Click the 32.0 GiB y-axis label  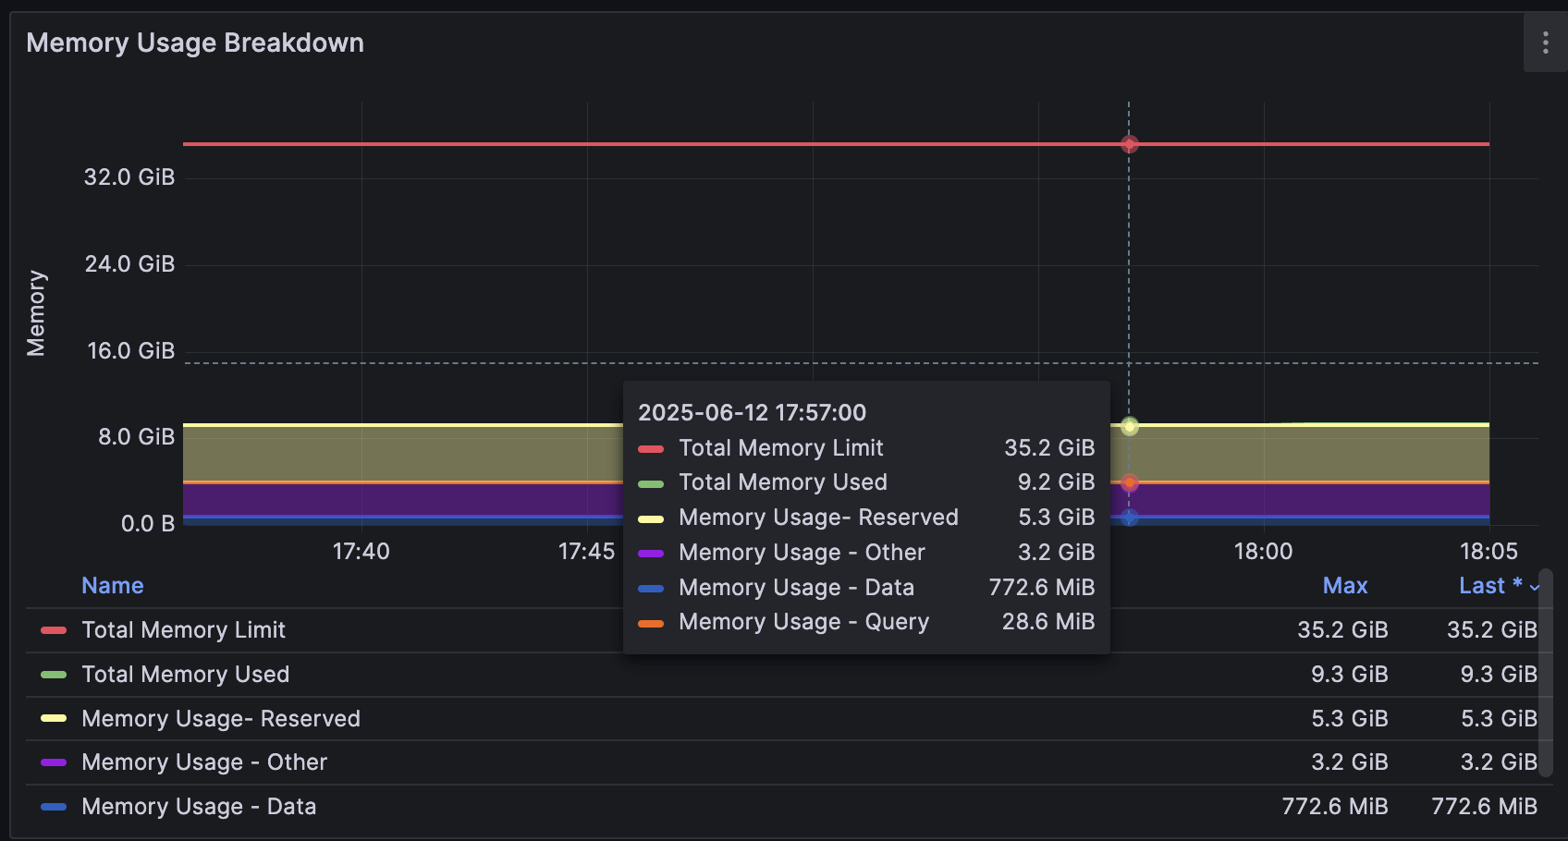tap(129, 177)
